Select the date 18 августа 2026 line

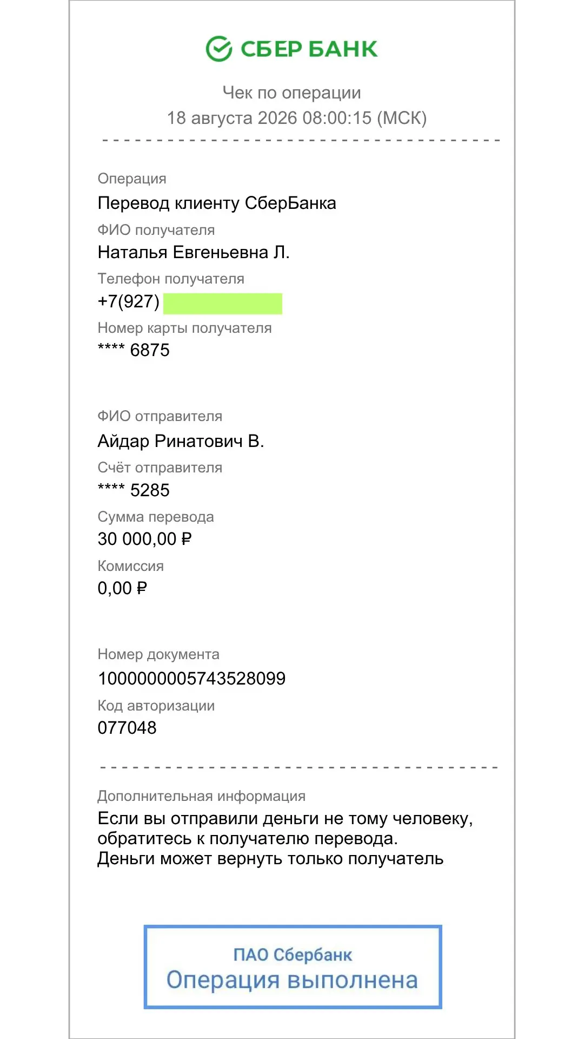297,118
